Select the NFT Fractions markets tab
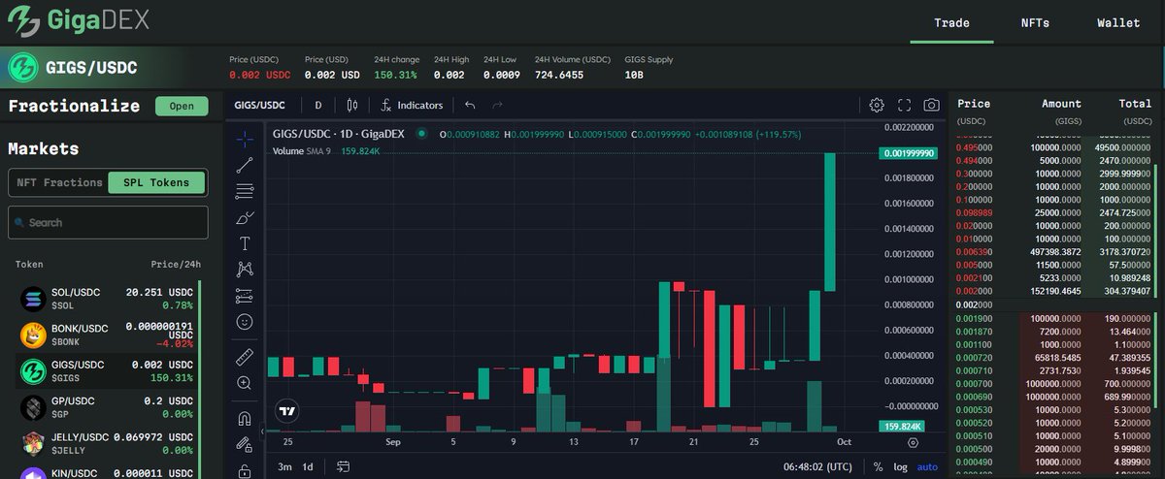 coord(59,182)
